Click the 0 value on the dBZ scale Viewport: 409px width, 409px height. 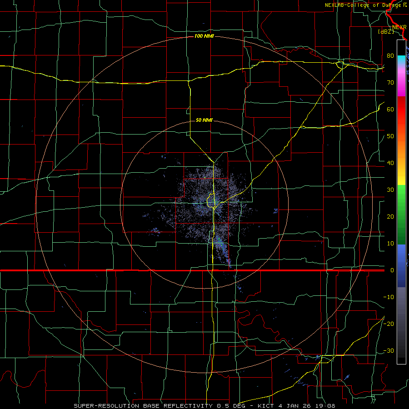coord(392,270)
